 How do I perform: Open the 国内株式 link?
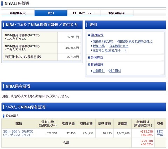pos(97,35)
